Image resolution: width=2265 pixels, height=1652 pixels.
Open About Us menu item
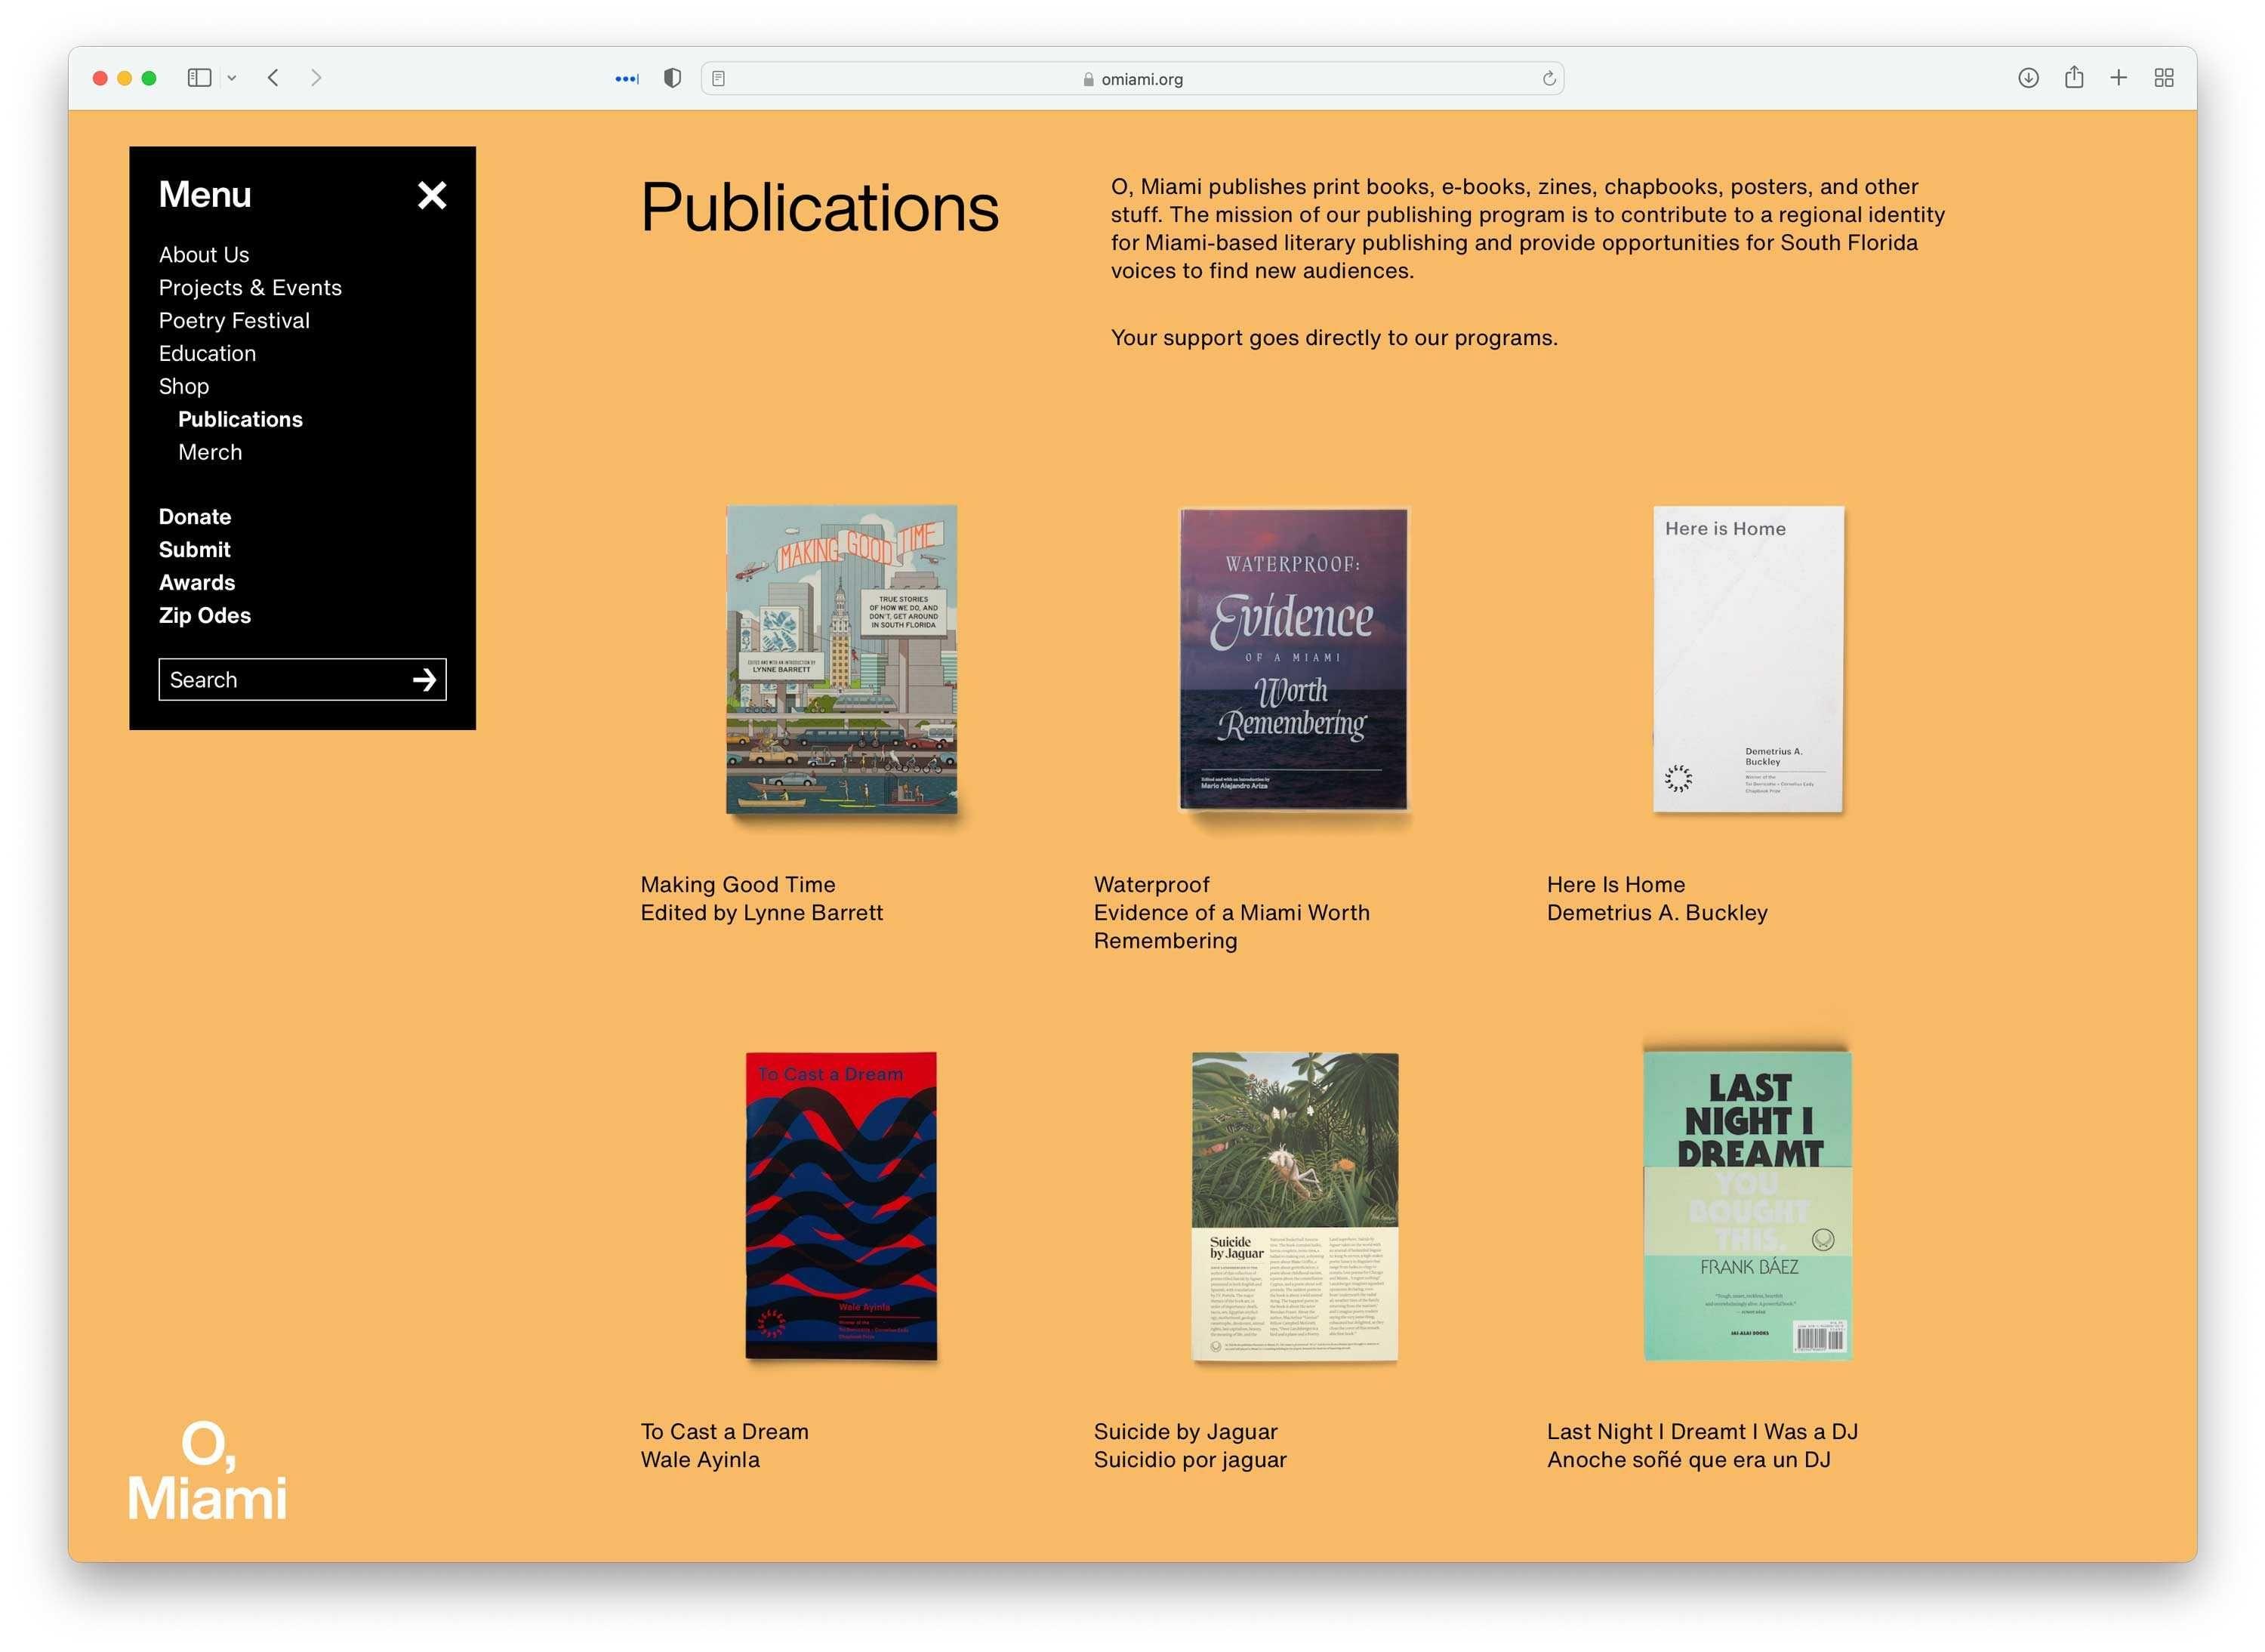[204, 255]
